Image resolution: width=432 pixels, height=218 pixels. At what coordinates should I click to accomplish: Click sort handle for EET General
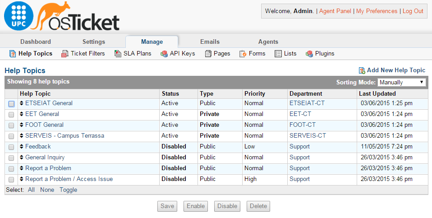(x=22, y=114)
